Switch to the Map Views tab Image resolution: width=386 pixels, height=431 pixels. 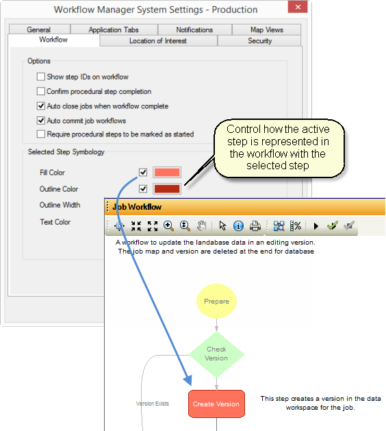pos(267,29)
